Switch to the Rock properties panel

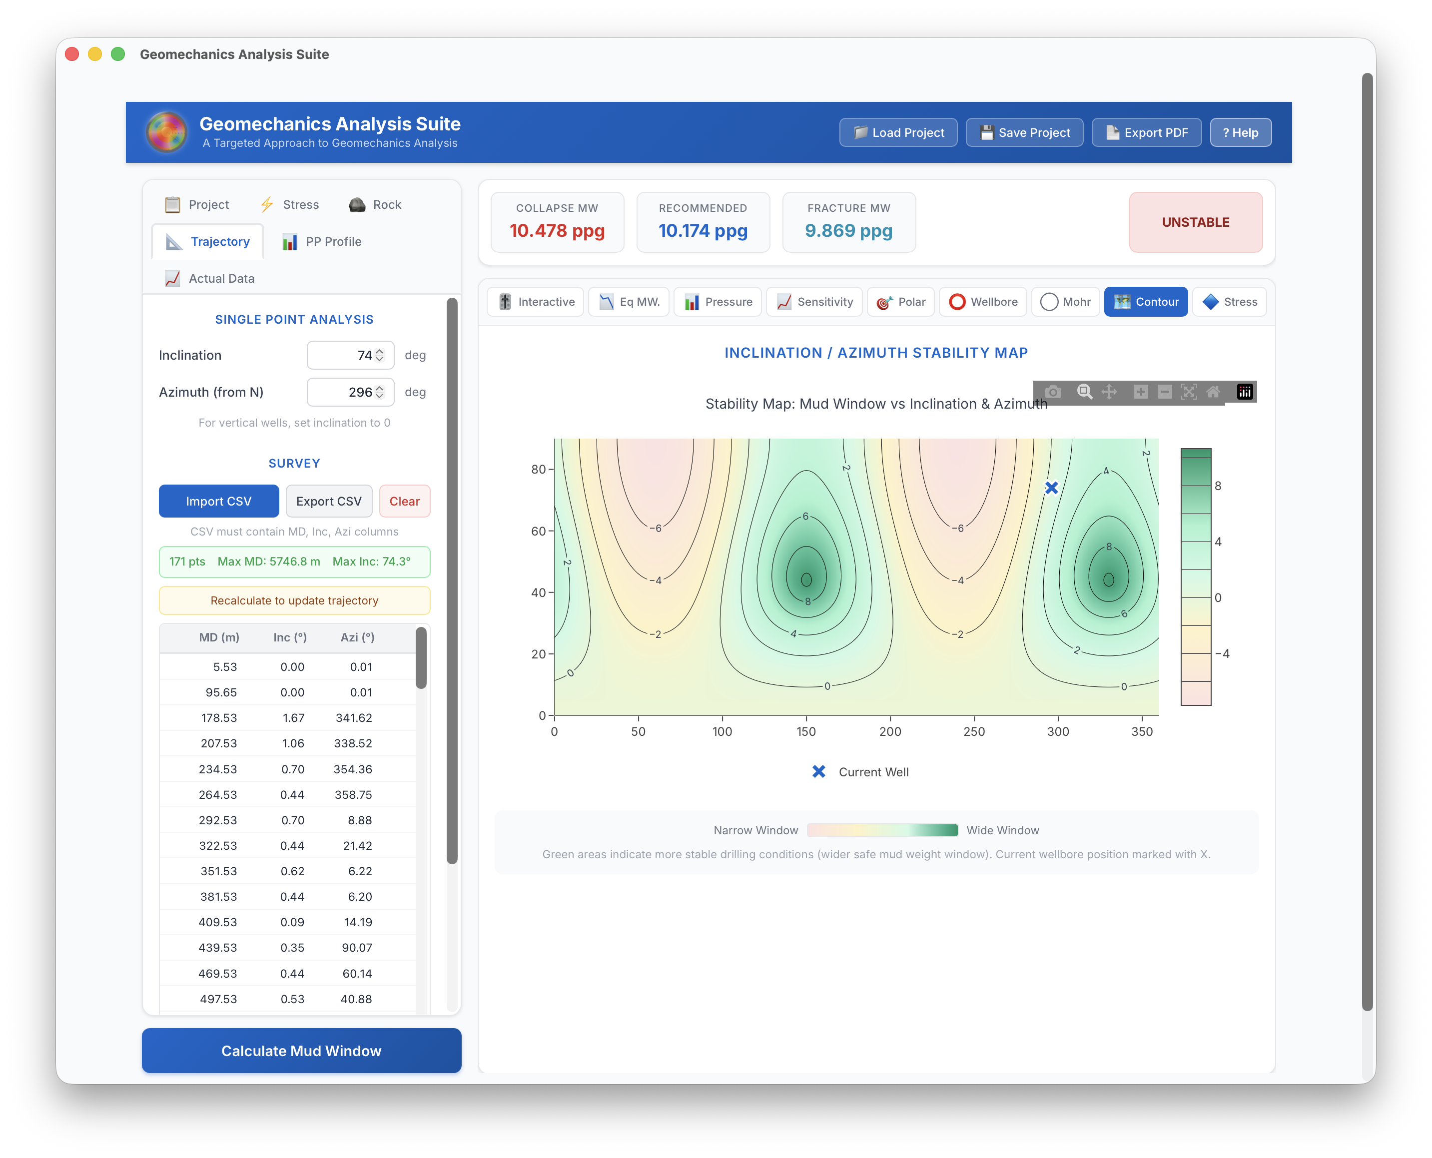[375, 204]
